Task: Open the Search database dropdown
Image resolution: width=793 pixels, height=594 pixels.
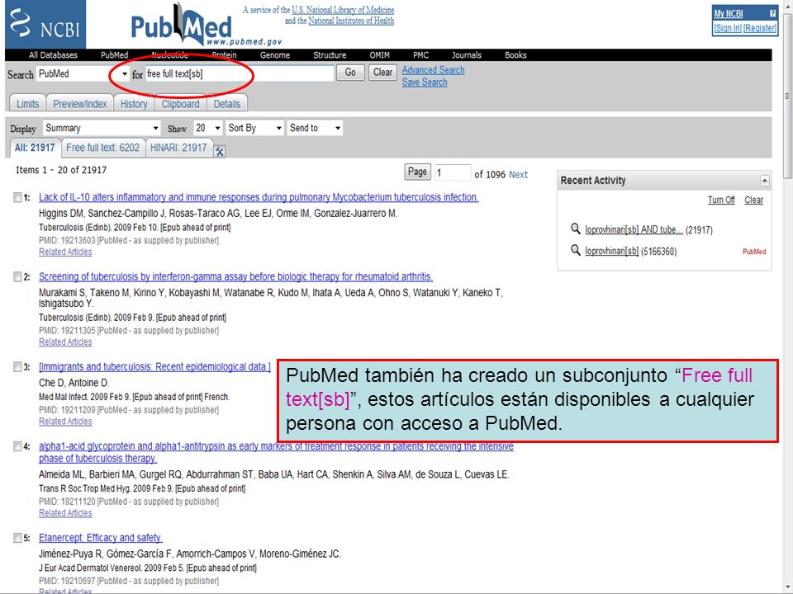Action: coord(83,73)
